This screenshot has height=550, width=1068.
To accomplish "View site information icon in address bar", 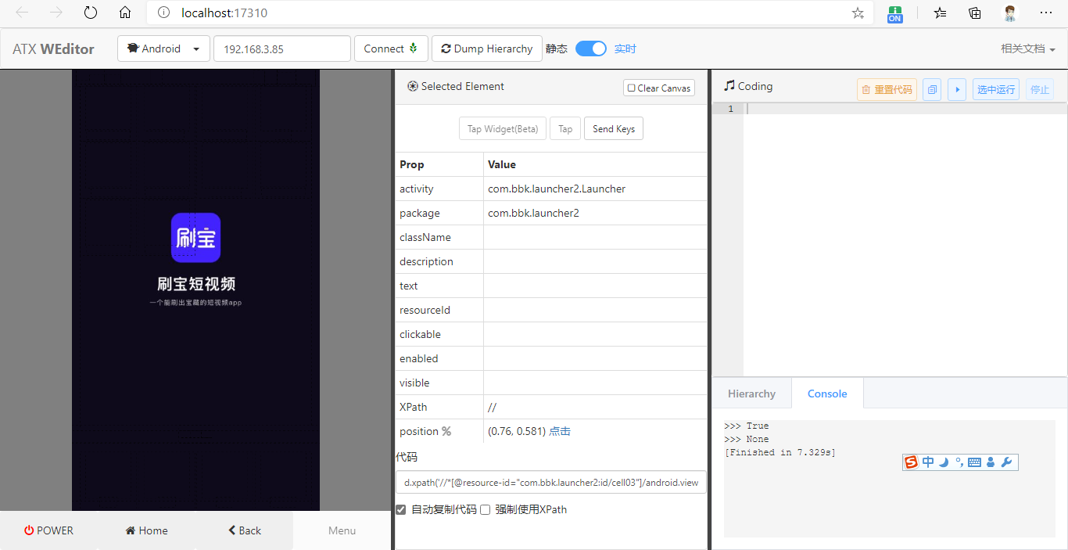I will click(x=163, y=13).
